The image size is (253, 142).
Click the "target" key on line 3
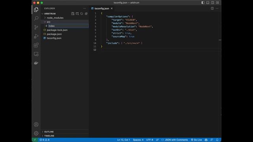click(117, 20)
